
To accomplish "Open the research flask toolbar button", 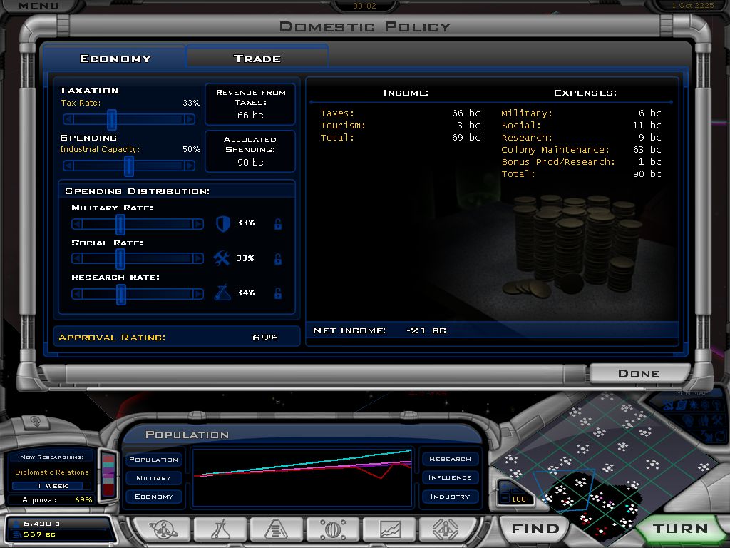I will click(x=220, y=529).
